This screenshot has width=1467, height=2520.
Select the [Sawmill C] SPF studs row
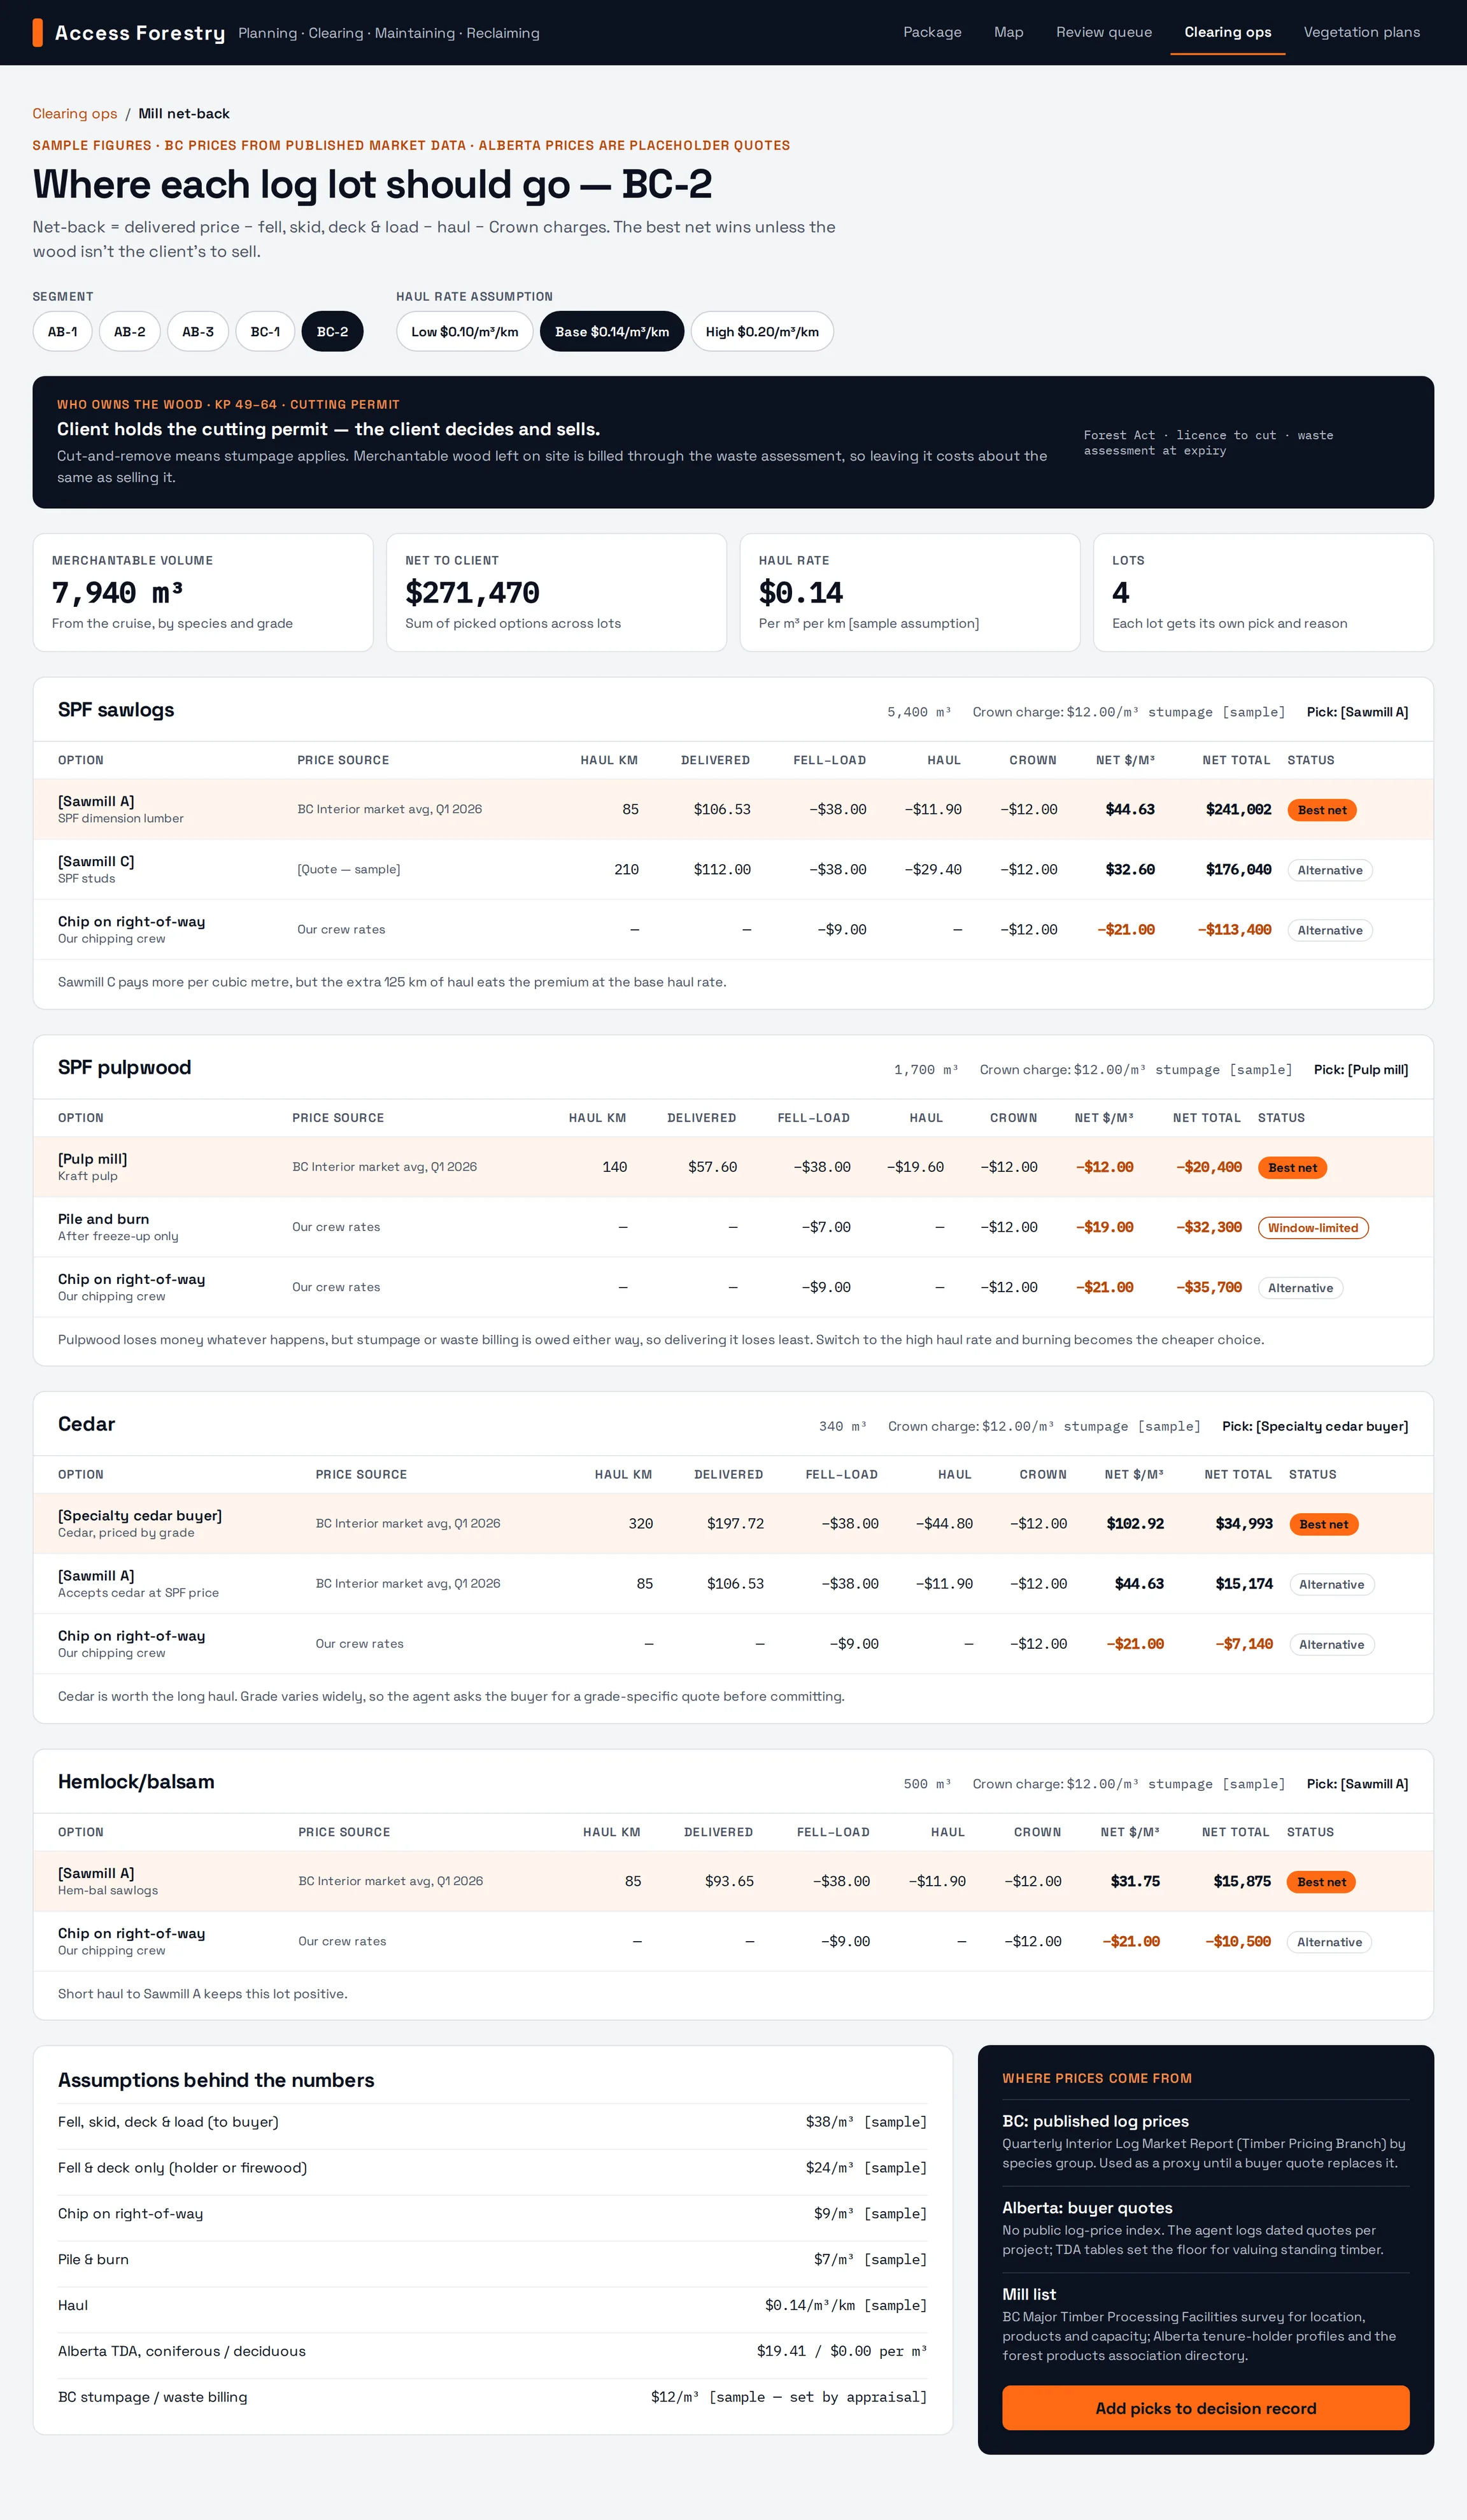click(733, 869)
